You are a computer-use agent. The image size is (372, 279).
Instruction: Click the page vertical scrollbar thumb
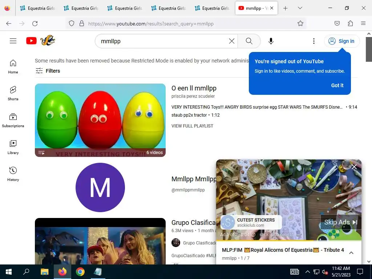[x=369, y=49]
